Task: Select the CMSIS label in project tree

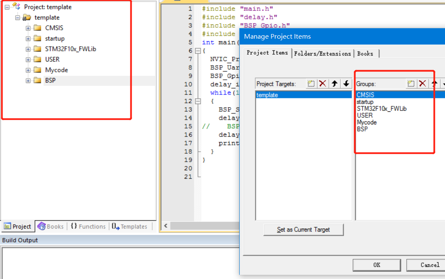Action: (x=54, y=28)
